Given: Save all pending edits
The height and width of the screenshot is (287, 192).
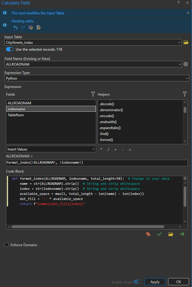Looking at the screenshot, I should point(31,27).
